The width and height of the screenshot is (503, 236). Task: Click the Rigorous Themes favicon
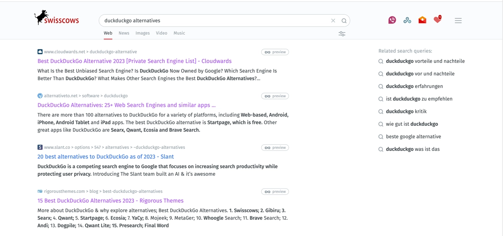[40, 191]
